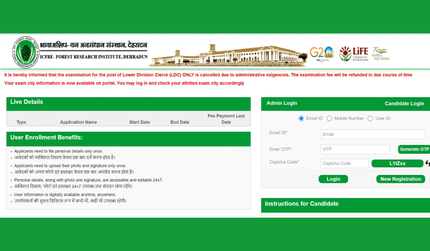
Task: Click the green Login button
Action: (333, 179)
